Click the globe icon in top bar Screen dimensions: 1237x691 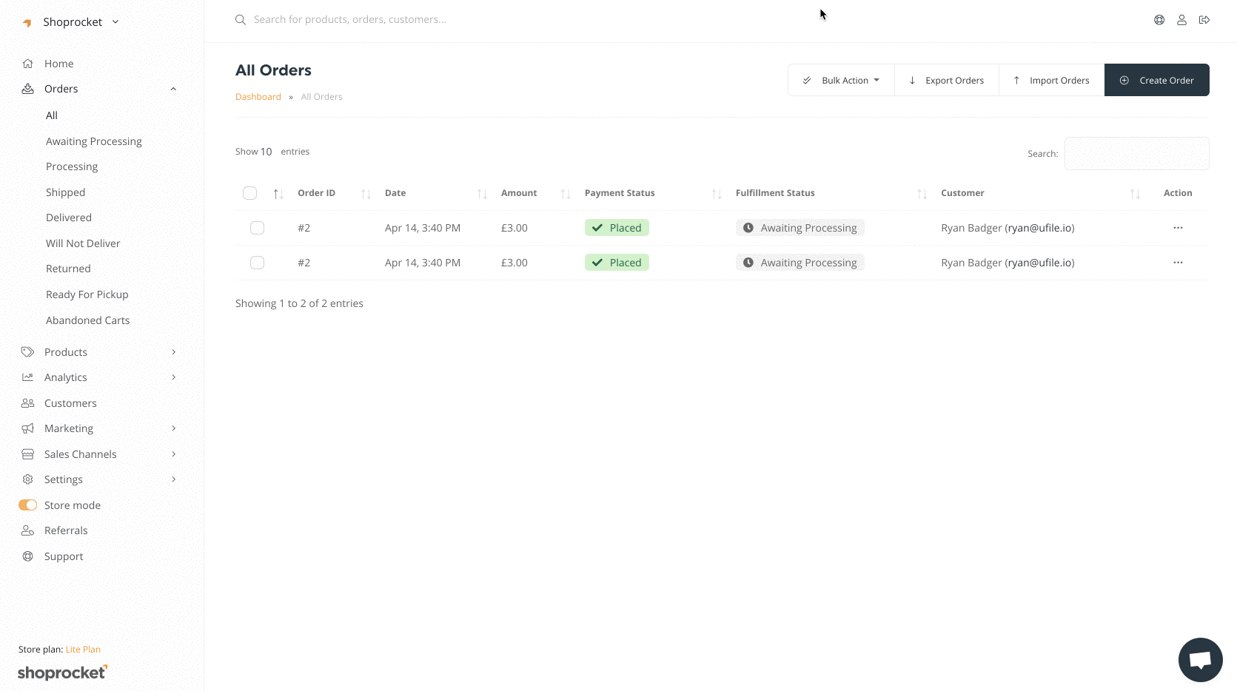point(1159,20)
